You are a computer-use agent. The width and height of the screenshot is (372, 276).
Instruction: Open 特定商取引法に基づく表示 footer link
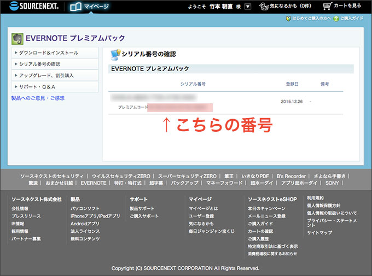click(273, 246)
